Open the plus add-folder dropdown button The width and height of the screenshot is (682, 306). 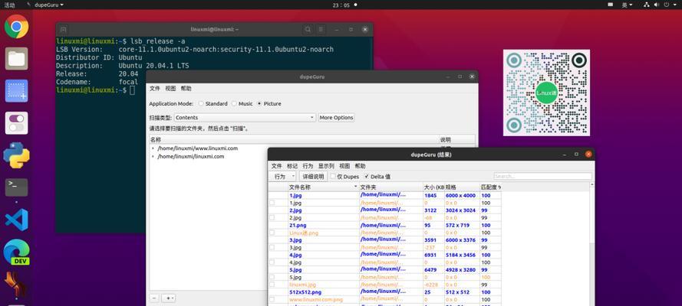[x=168, y=298]
